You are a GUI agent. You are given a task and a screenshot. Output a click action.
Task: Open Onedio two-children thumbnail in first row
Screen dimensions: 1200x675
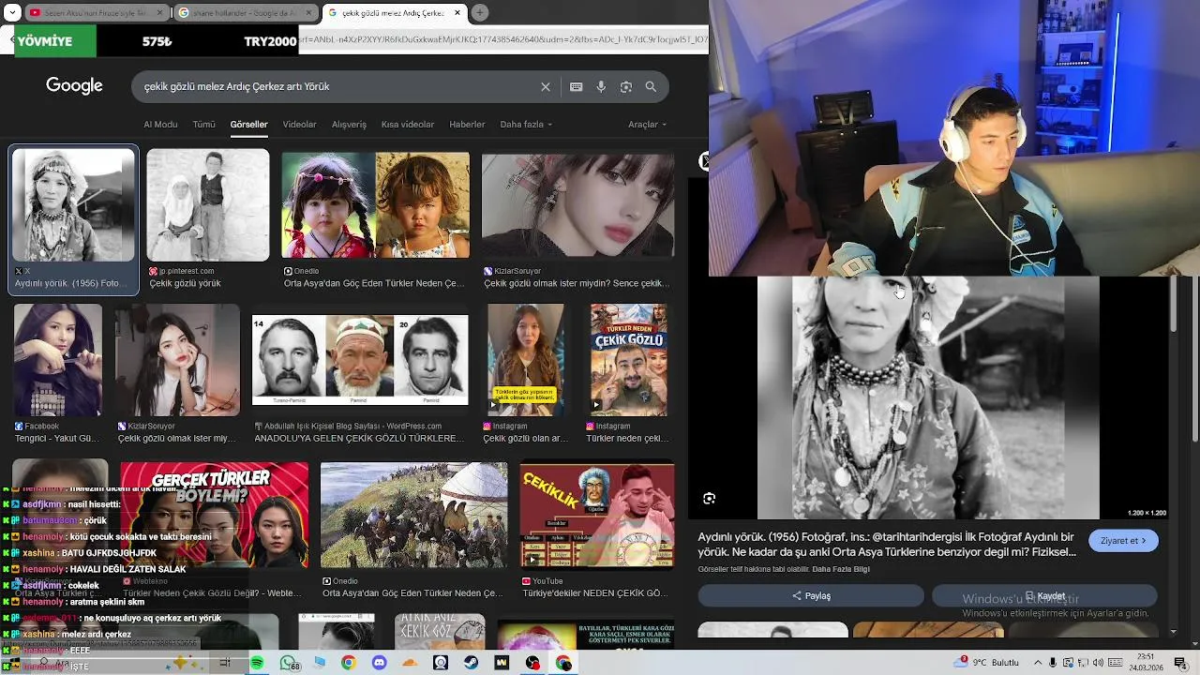point(375,205)
